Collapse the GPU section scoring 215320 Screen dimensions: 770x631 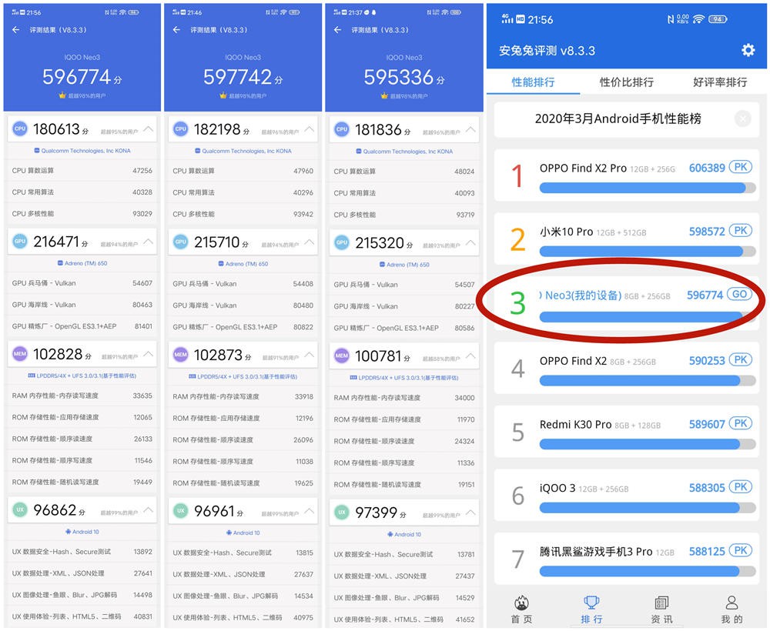(x=470, y=242)
